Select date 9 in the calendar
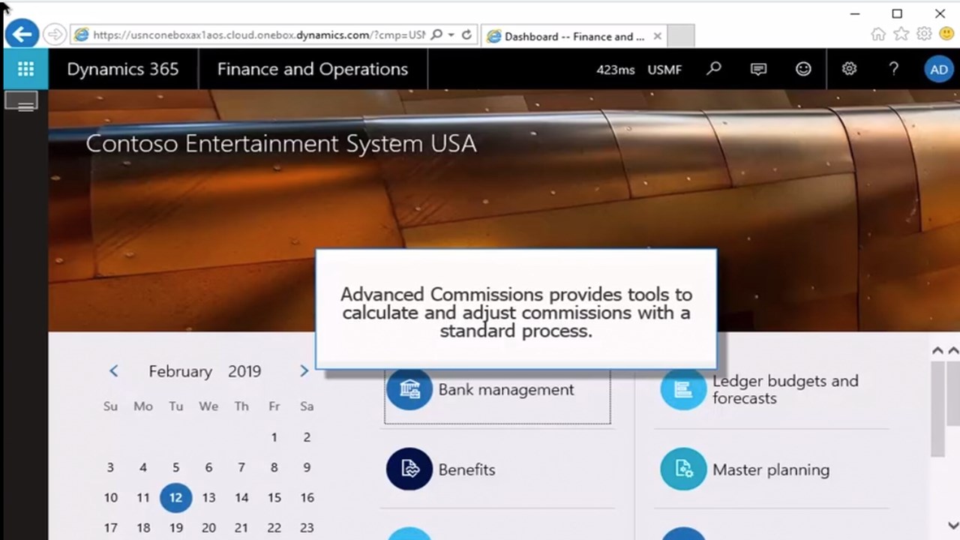The height and width of the screenshot is (540, 960). click(307, 467)
